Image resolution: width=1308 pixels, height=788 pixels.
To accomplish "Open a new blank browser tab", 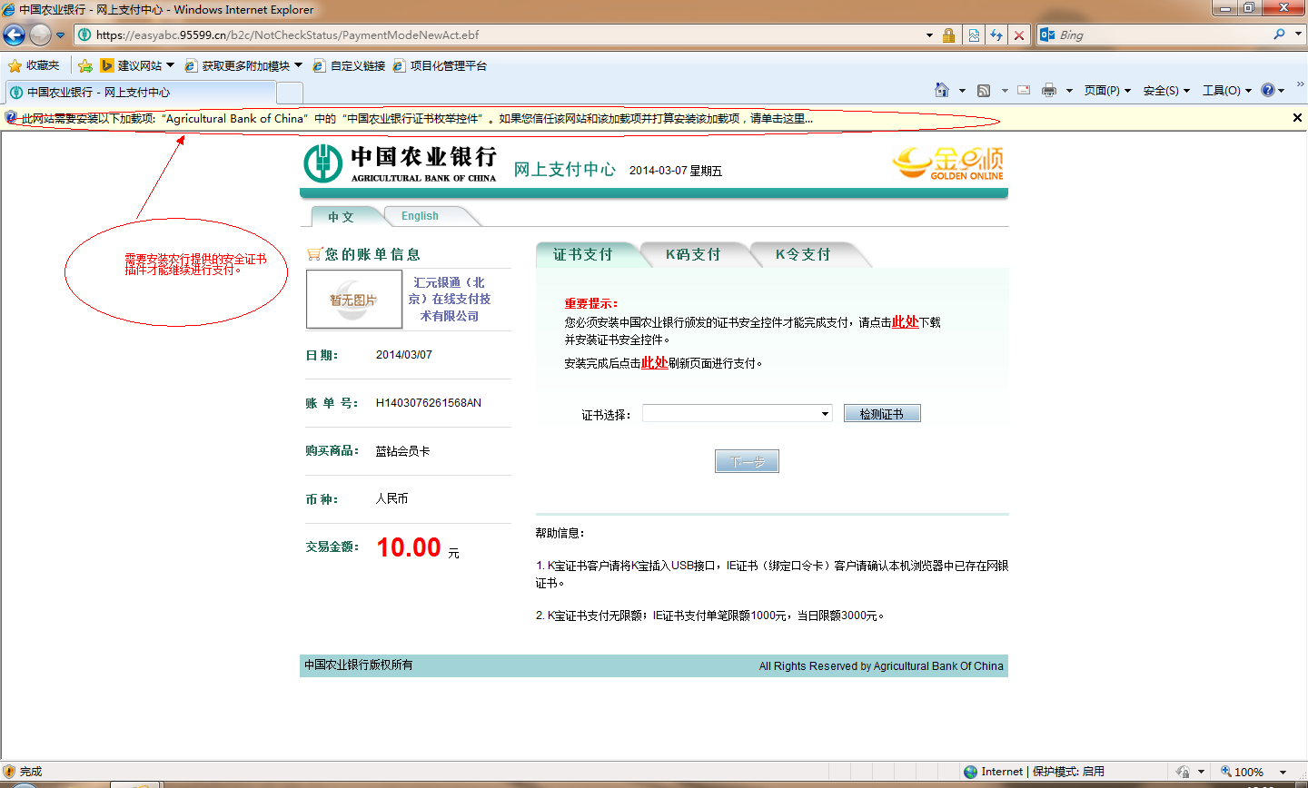I will pos(289,93).
